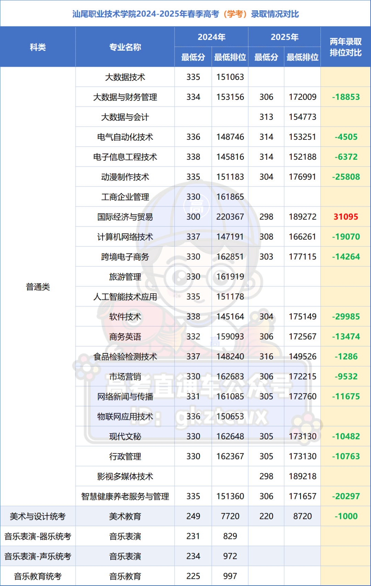The width and height of the screenshot is (371, 586).
Task: Select the 工商企业管理 major name
Action: [125, 197]
